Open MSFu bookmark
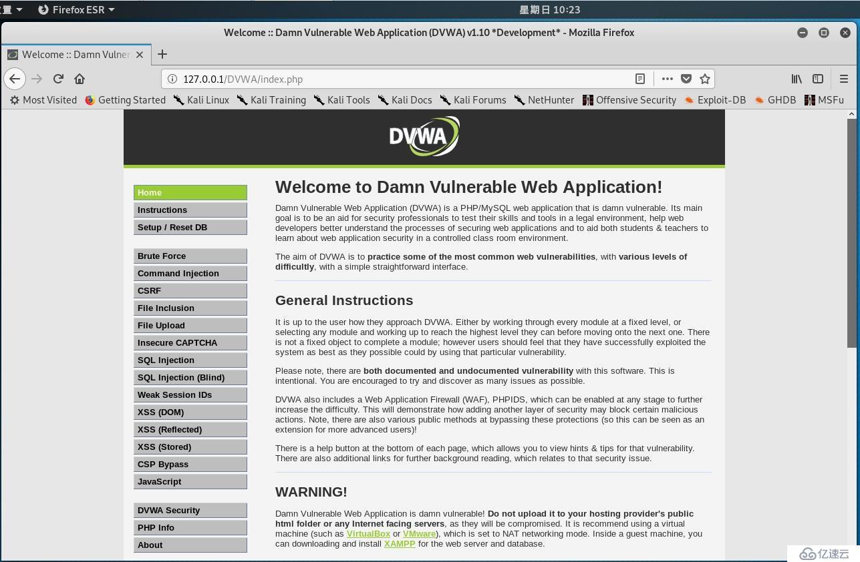The width and height of the screenshot is (860, 562). (x=824, y=99)
